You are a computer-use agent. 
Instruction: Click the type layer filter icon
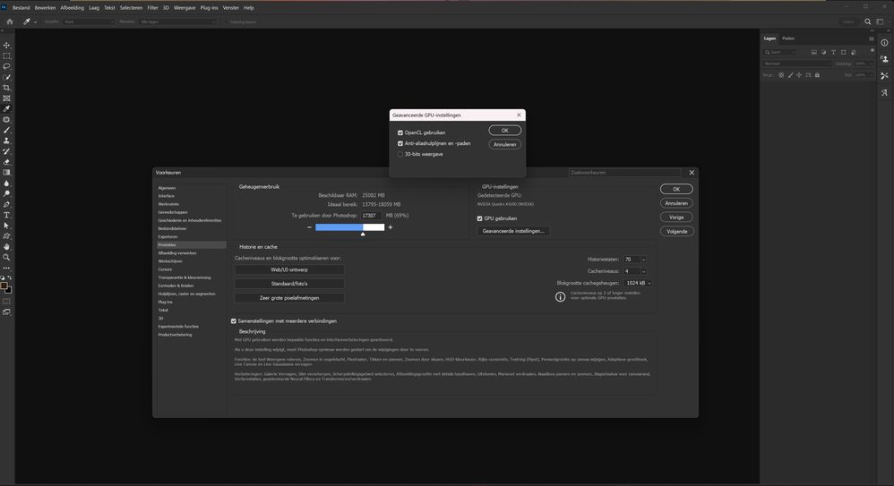[x=834, y=53]
